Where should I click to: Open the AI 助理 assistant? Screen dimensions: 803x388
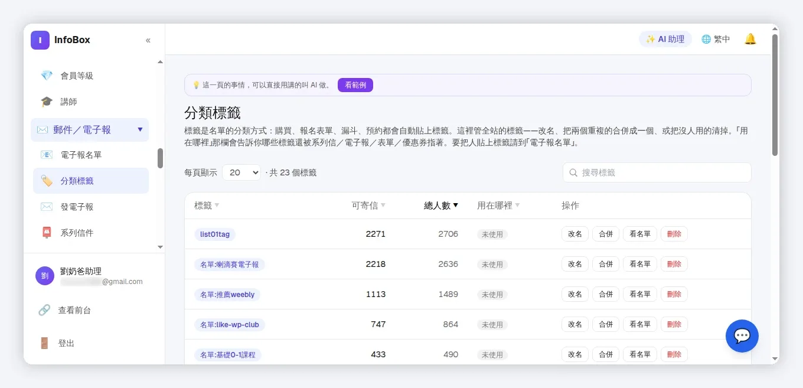[x=665, y=39]
